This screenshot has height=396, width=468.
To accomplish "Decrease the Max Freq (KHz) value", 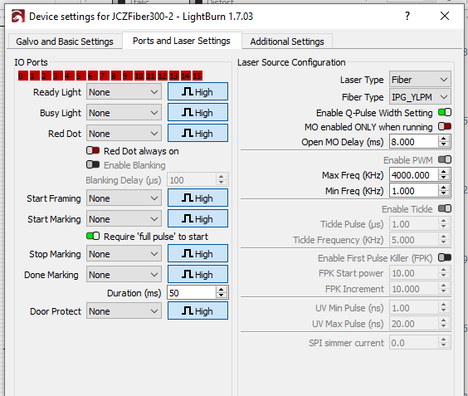I will (444, 178).
